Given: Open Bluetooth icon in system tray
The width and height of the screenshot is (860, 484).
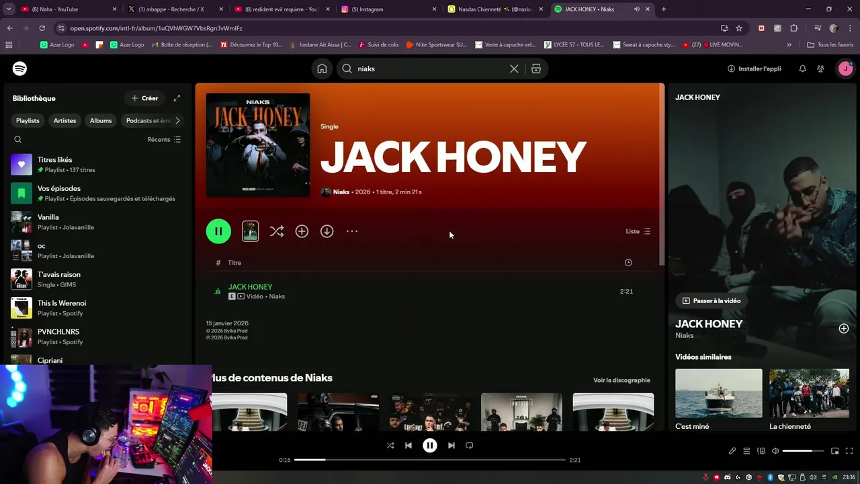Looking at the screenshot, I should 771,477.
